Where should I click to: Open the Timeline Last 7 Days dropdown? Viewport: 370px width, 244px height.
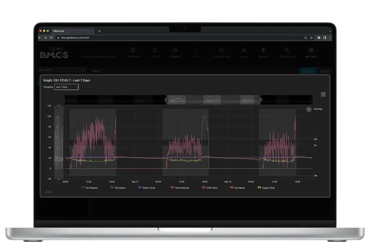66,87
